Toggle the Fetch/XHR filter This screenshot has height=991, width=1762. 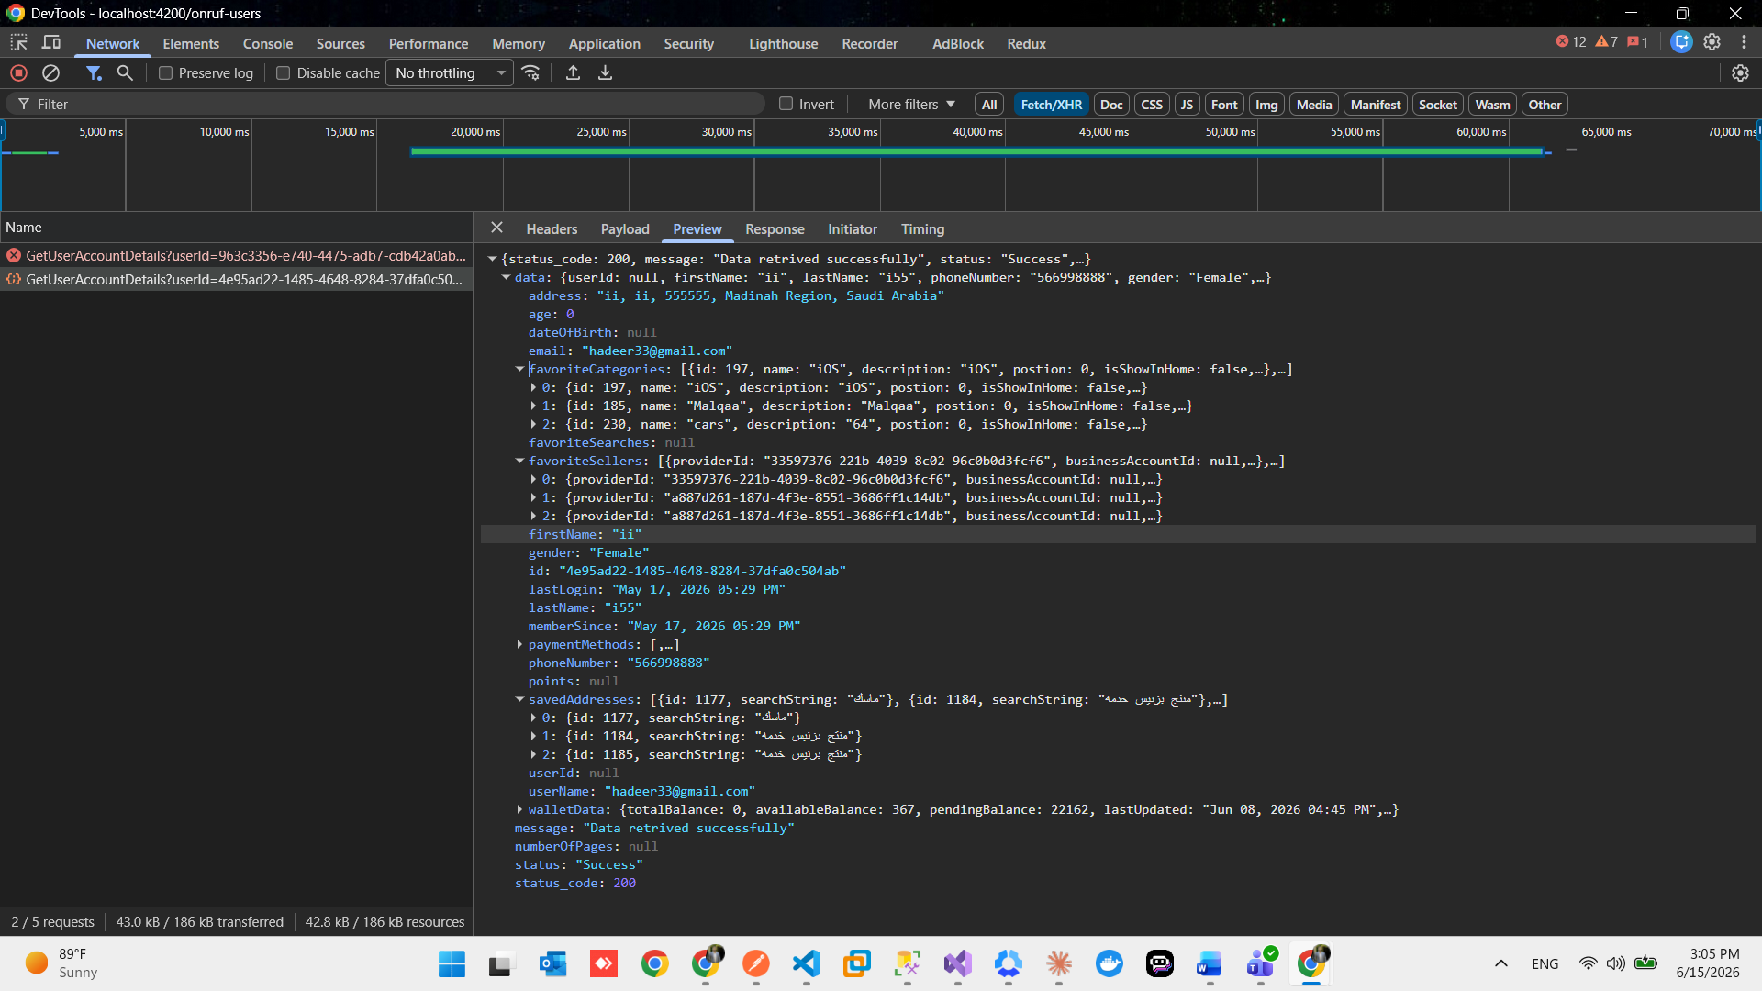coord(1052,105)
